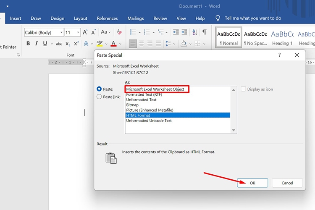Switch to the Mailings tab
Screen dimensions: 315x210
[x=136, y=18]
